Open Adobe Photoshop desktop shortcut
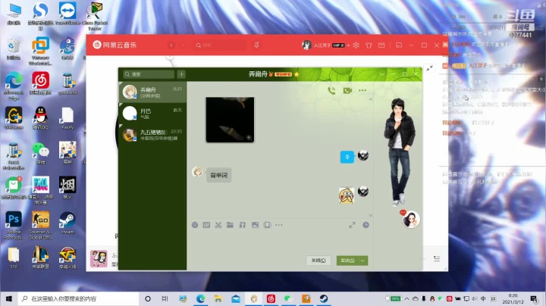Viewport: 546px width, 306px height. point(13,225)
